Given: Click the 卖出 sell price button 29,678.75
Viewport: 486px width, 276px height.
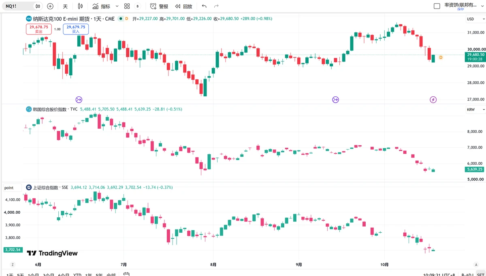Looking at the screenshot, I should pyautogui.click(x=39, y=29).
